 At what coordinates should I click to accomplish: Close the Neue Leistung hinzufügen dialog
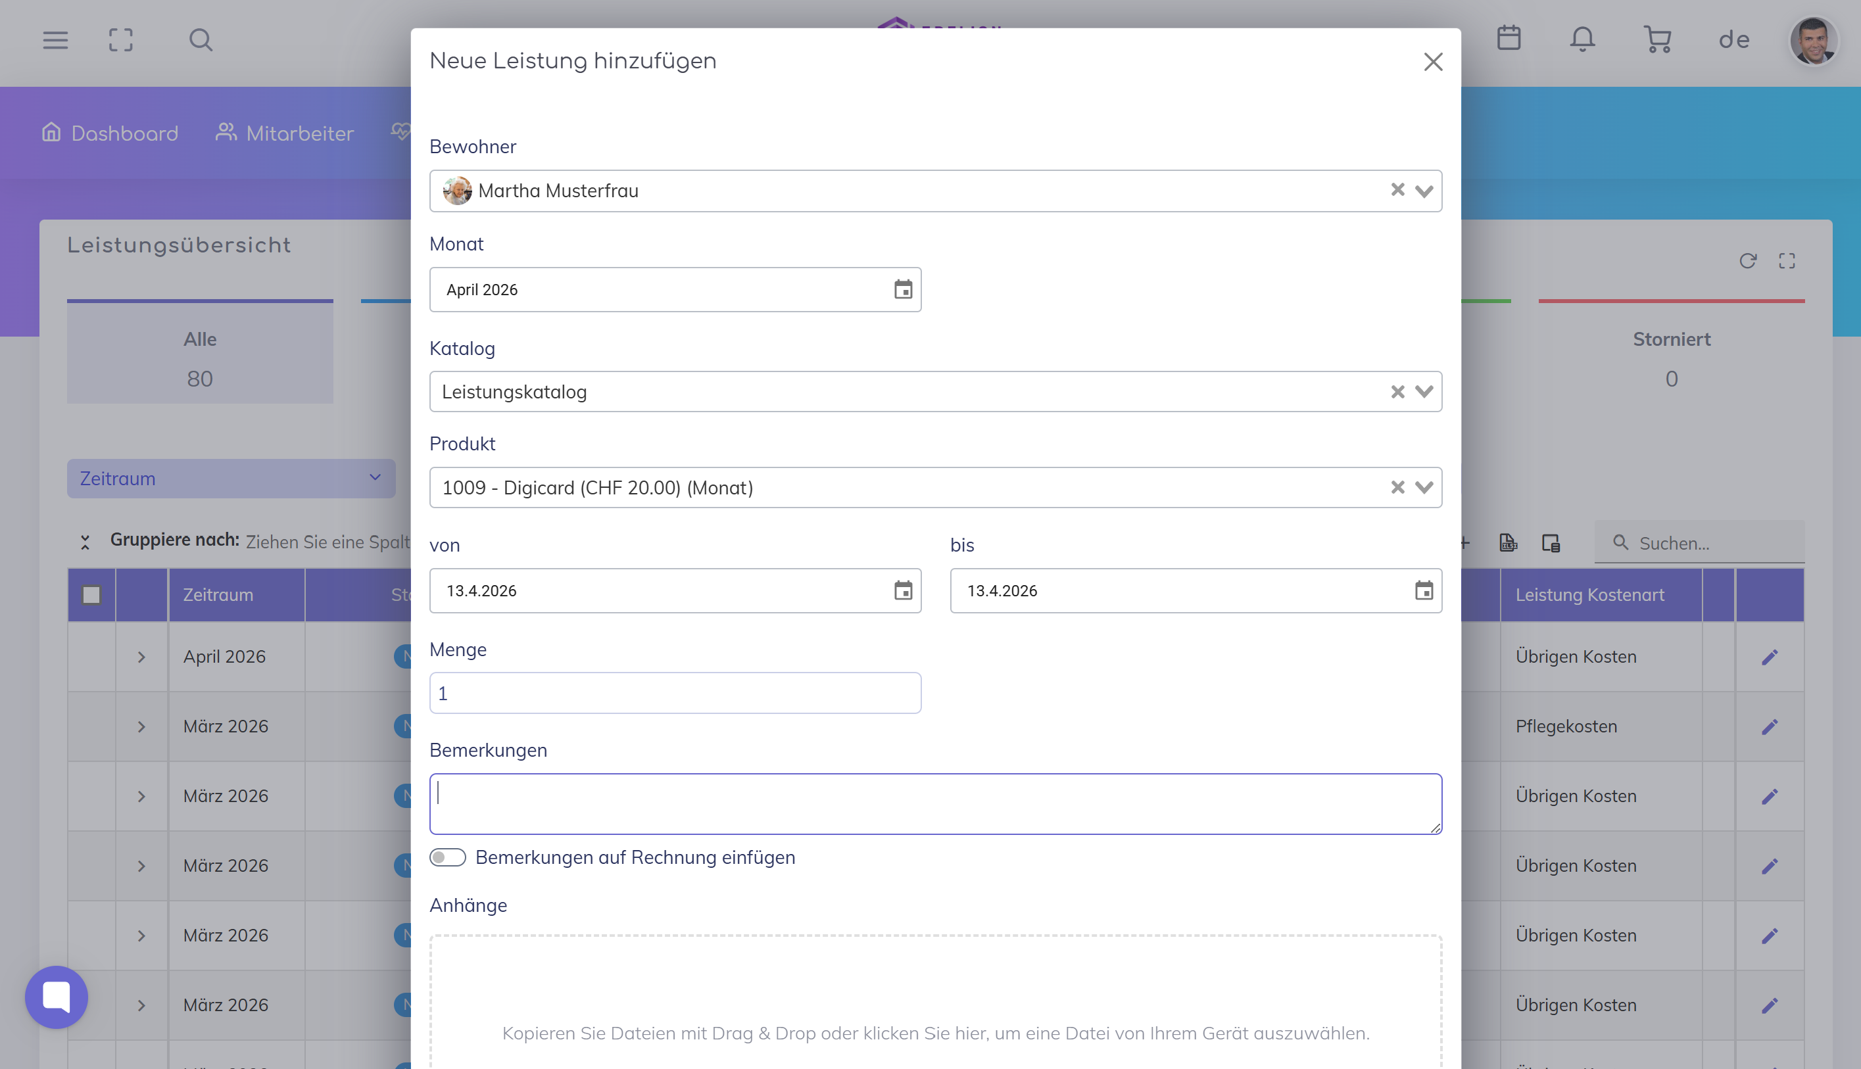(x=1433, y=62)
